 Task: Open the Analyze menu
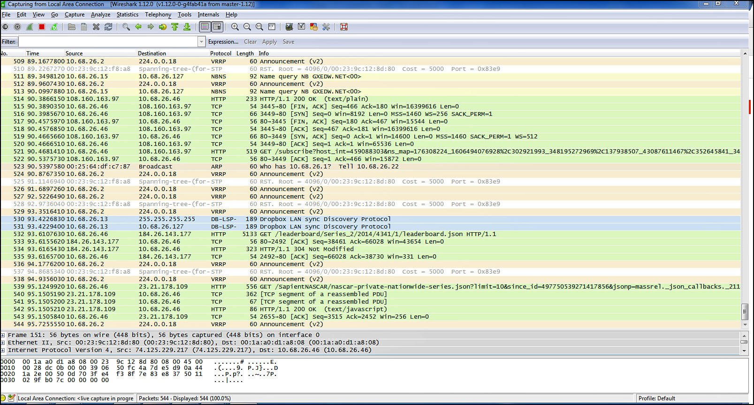click(100, 15)
